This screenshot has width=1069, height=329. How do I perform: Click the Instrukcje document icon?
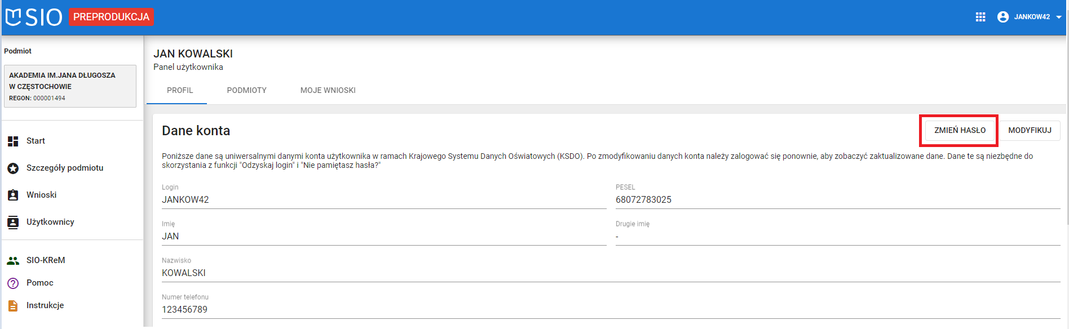pyautogui.click(x=13, y=305)
